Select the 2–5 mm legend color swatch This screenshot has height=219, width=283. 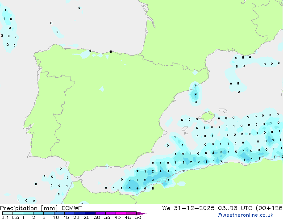pos(38,213)
